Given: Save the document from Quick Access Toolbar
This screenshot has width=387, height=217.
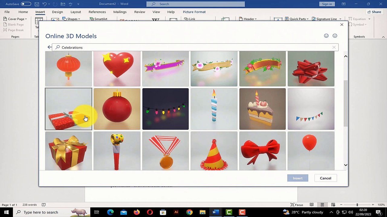Looking at the screenshot, I should pos(37,4).
